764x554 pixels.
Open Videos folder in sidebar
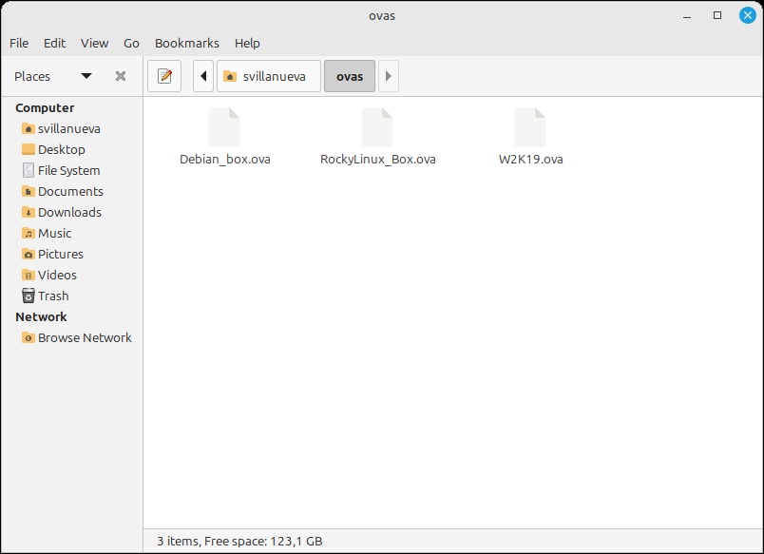(49, 276)
